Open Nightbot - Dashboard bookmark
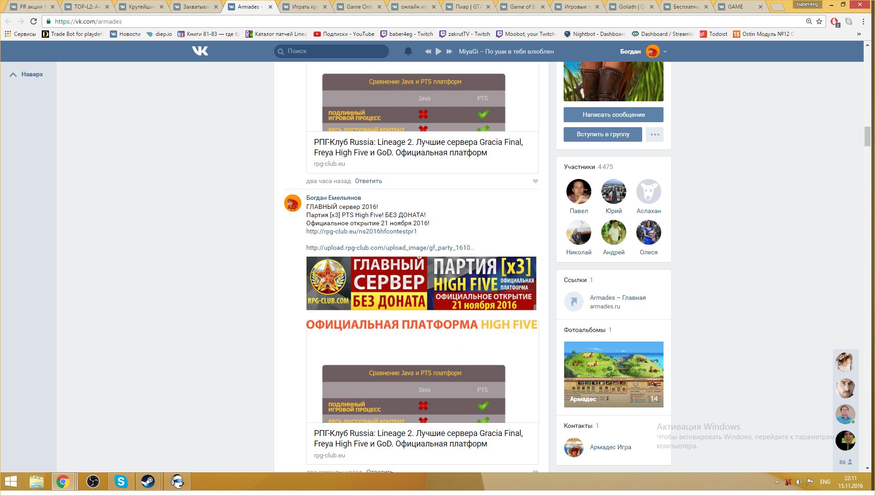The image size is (875, 496). point(595,34)
